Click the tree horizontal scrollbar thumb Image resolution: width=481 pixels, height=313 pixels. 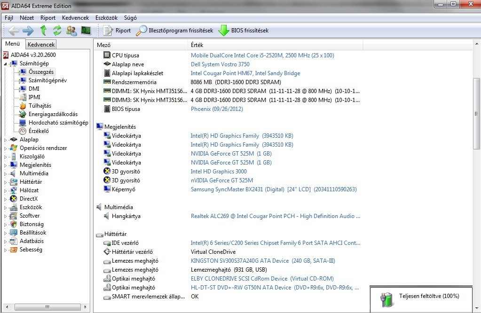click(x=47, y=306)
